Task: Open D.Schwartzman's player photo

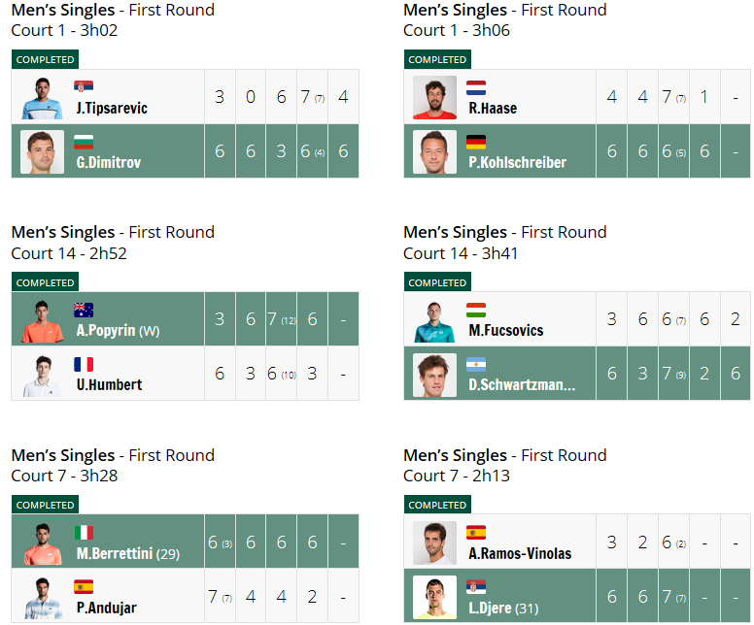Action: point(434,376)
